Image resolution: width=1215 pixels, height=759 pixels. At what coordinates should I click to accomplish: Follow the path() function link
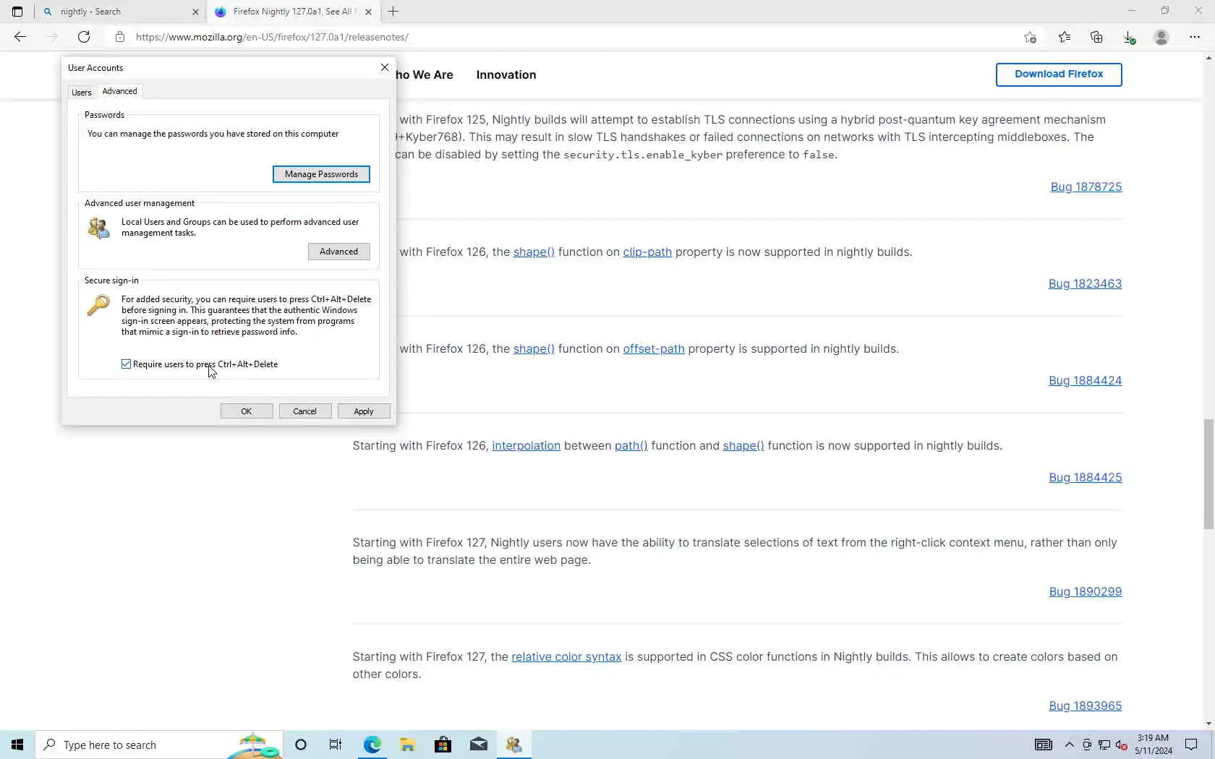click(631, 445)
